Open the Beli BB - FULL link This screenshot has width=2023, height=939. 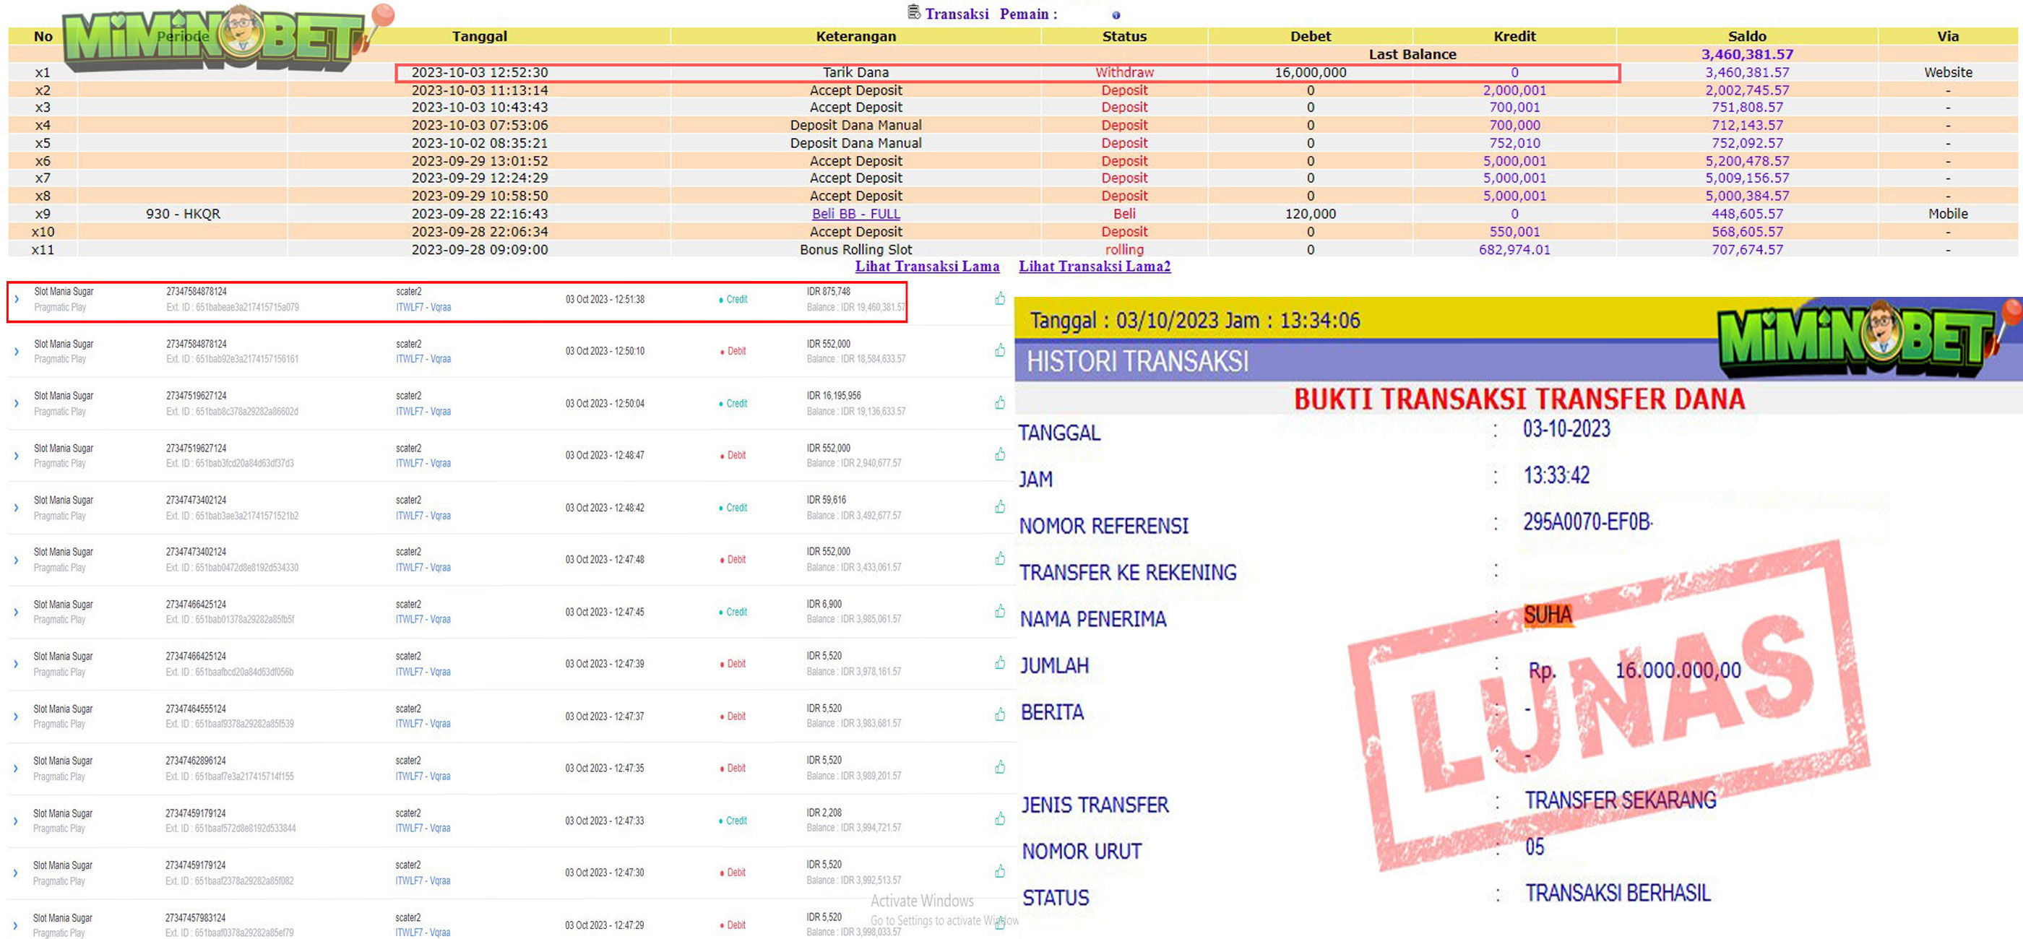pos(855,214)
